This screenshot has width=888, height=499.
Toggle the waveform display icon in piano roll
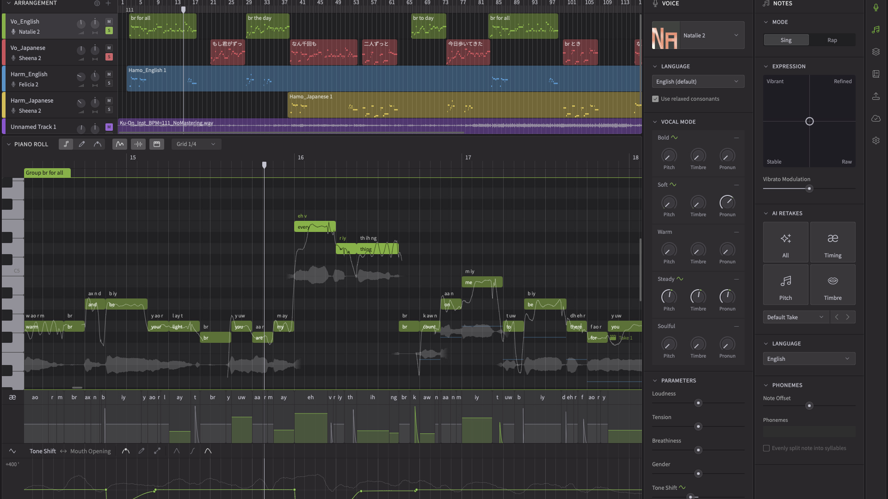pyautogui.click(x=138, y=144)
